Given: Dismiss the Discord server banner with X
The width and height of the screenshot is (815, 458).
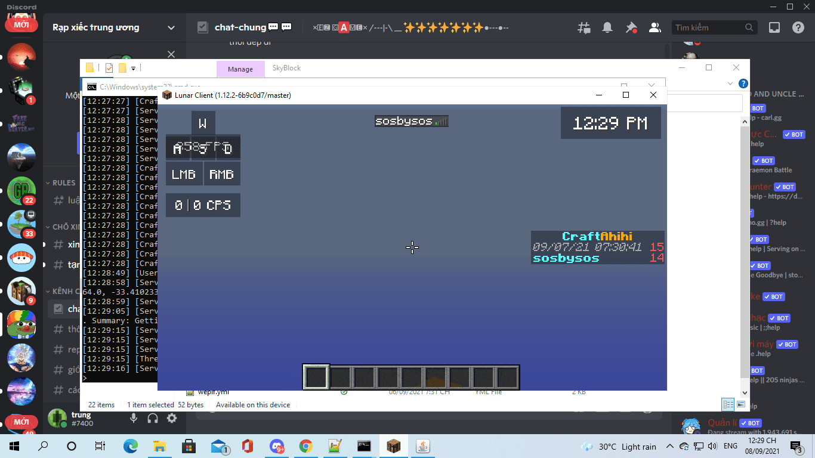Looking at the screenshot, I should point(171,54).
